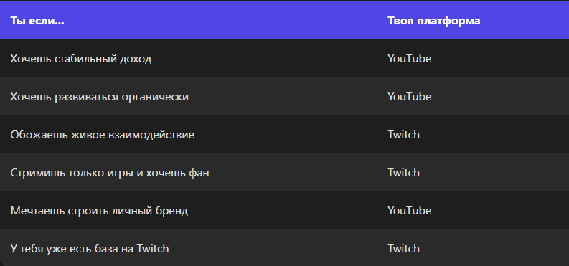The image size is (569, 266).
Task: Click the word "Twitch" in the last row's first column
Action: pyautogui.click(x=153, y=248)
